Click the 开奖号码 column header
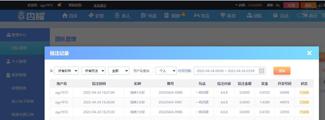This screenshot has height=120, width=325. point(285,84)
